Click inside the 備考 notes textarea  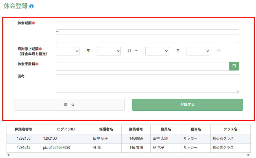147,83
